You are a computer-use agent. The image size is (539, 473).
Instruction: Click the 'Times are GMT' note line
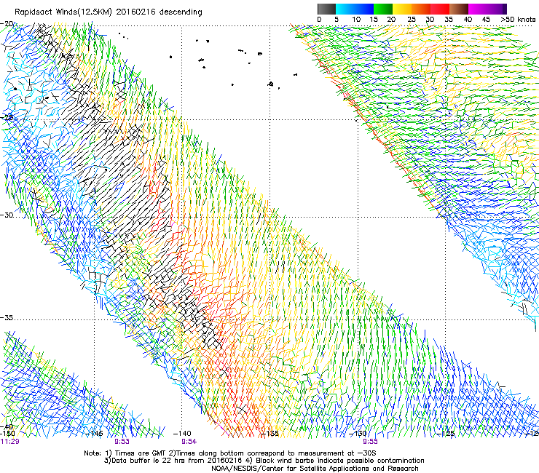click(230, 453)
